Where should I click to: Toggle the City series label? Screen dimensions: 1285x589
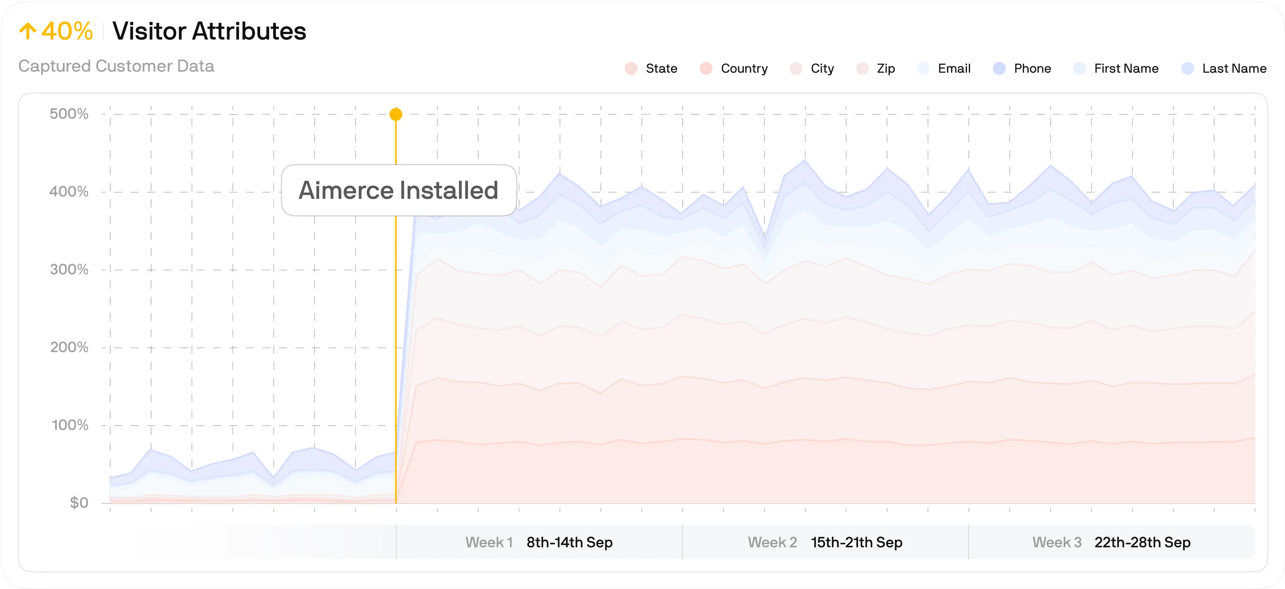pyautogui.click(x=822, y=68)
